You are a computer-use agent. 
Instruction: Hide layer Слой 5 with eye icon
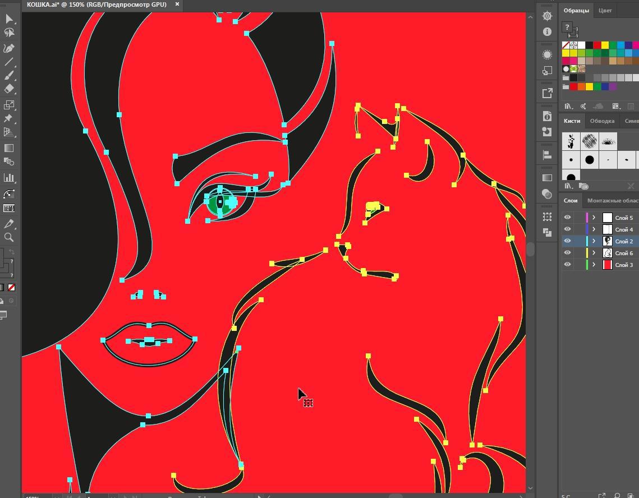568,218
